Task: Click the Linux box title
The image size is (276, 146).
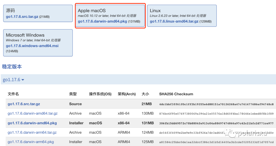Action: (155, 10)
